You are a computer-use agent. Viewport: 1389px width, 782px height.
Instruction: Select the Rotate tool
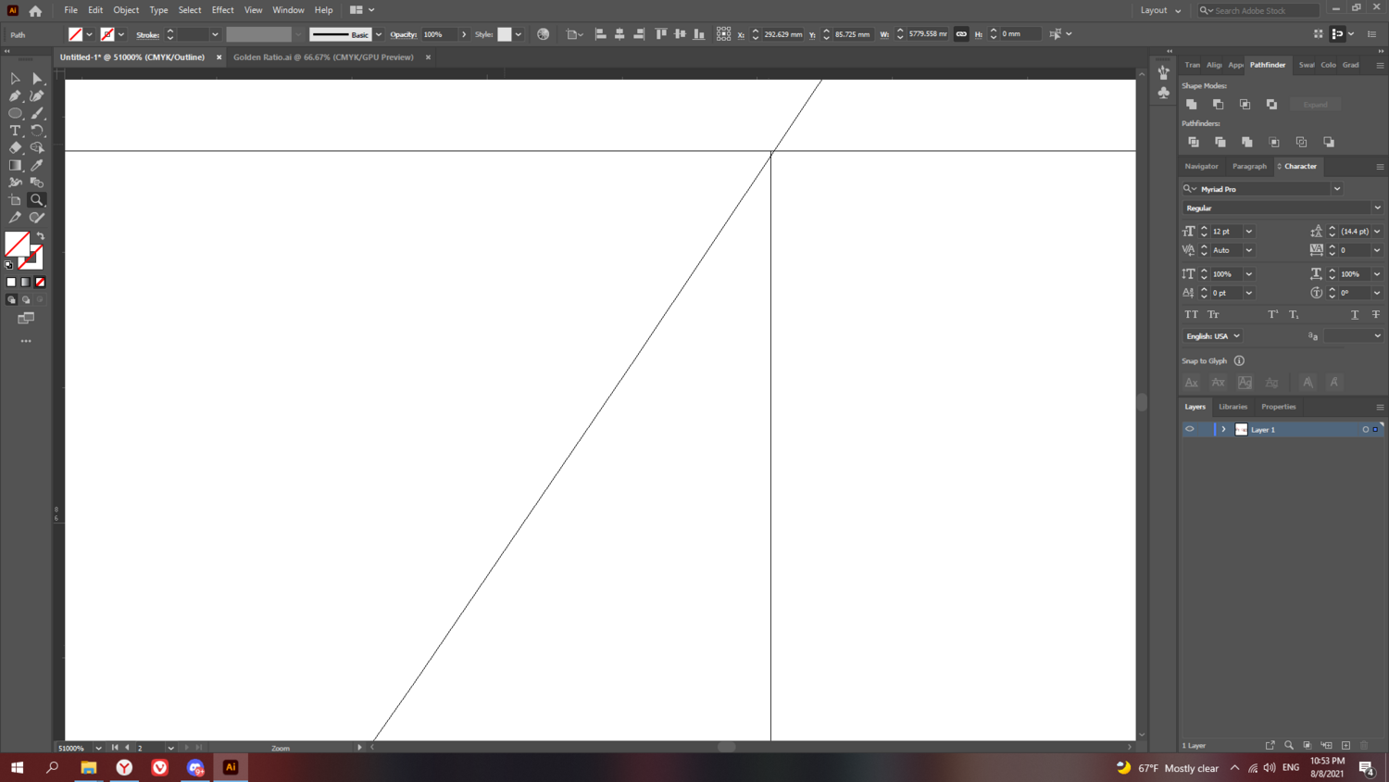click(x=37, y=131)
